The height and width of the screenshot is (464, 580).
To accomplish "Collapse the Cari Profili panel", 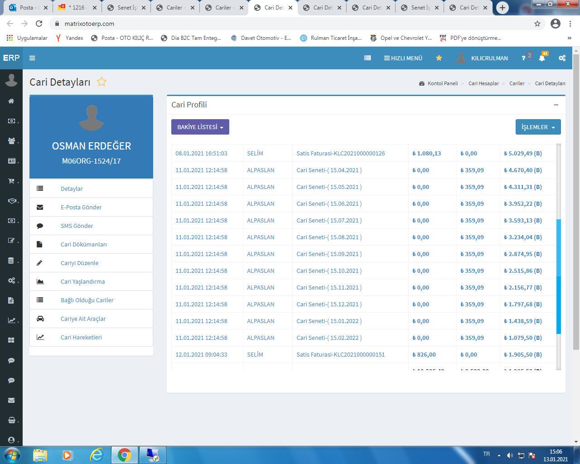I will coord(556,105).
